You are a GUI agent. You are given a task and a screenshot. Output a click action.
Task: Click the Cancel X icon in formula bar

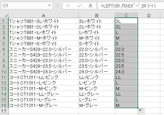[x=68, y=6]
